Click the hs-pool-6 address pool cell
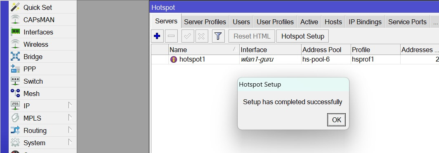Screen dimensions: 439x153 pos(326,59)
